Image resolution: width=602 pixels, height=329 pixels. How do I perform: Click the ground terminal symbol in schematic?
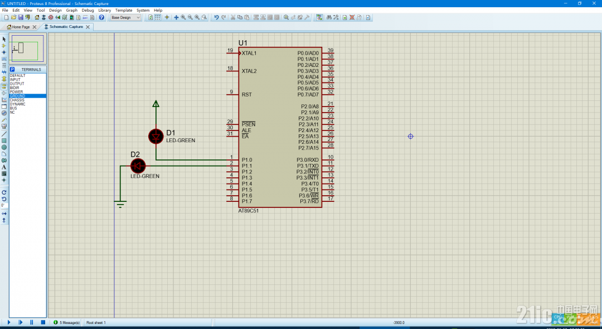[x=120, y=204]
